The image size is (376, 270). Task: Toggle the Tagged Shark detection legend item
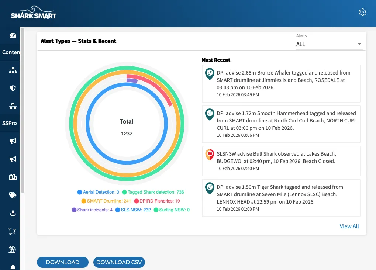[153, 192]
